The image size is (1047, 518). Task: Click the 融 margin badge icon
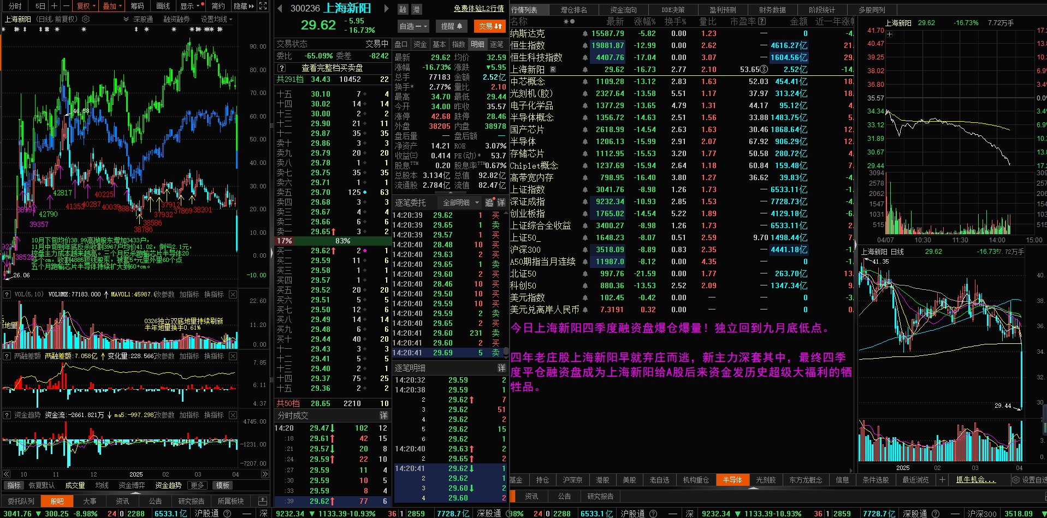point(403,9)
